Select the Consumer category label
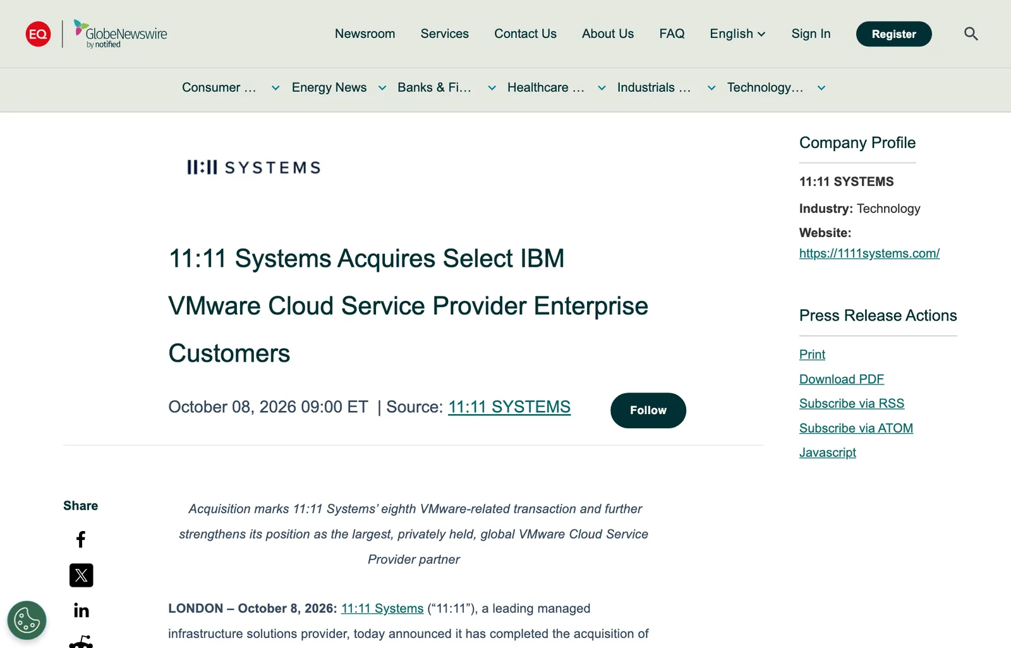 (x=219, y=87)
